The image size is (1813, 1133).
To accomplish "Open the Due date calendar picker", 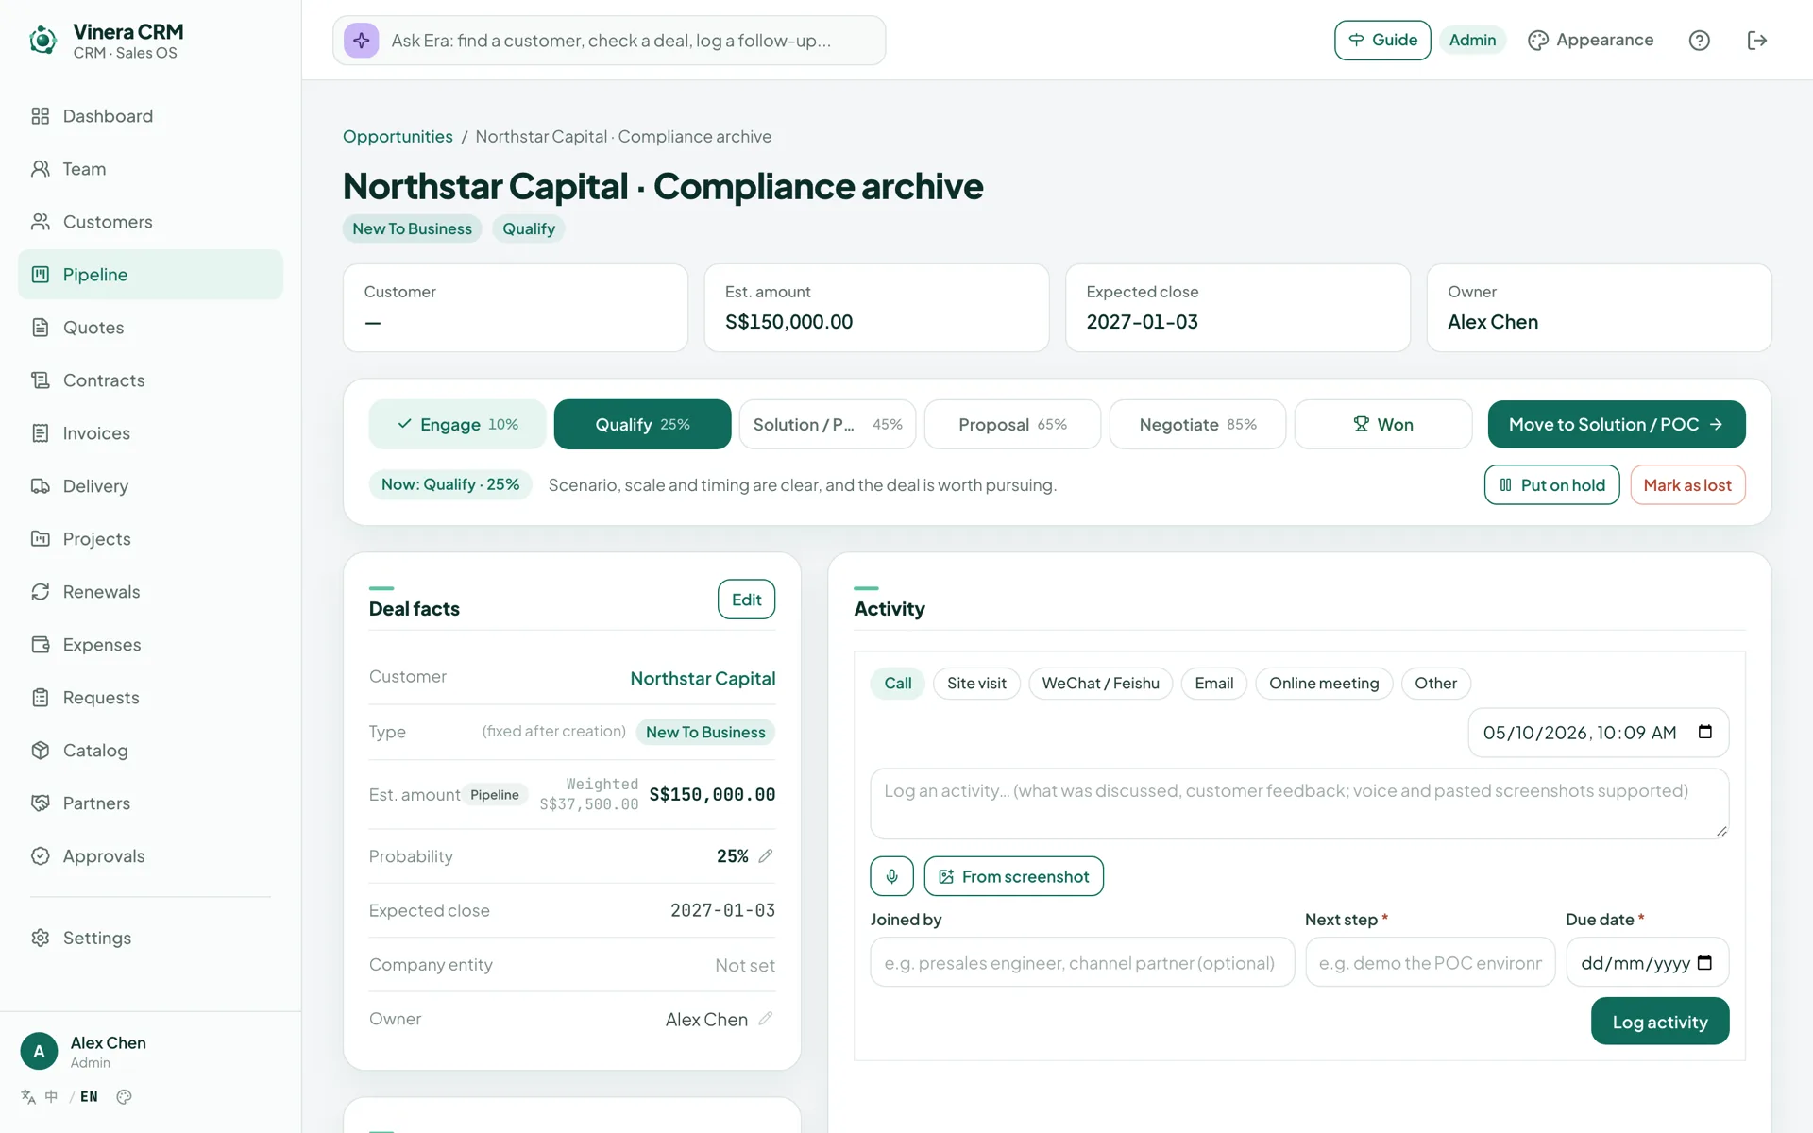I will [1704, 962].
